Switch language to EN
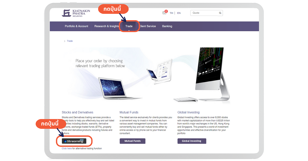Viewport: 308px width, 161px height. [x=179, y=13]
